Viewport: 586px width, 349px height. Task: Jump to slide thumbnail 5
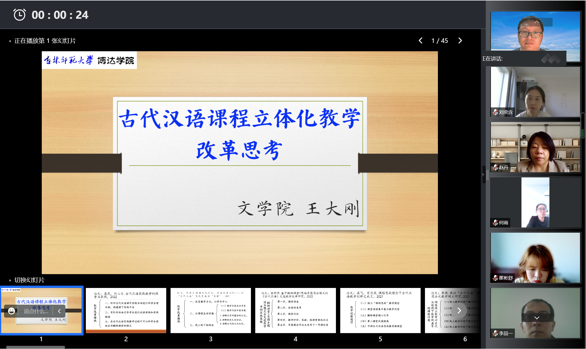(380, 310)
